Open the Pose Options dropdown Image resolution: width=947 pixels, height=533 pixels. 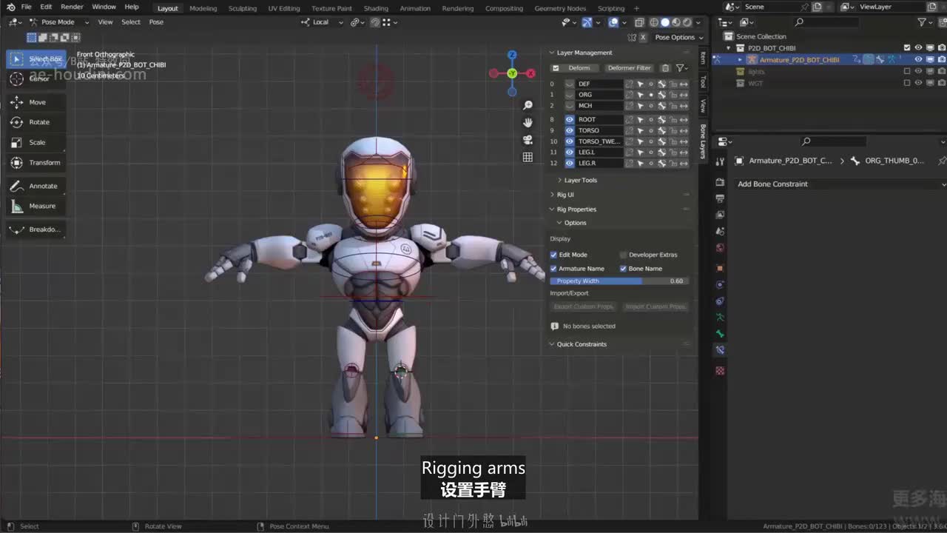click(x=678, y=37)
